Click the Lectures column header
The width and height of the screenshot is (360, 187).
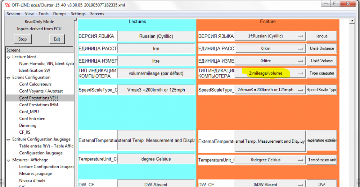tap(137, 22)
